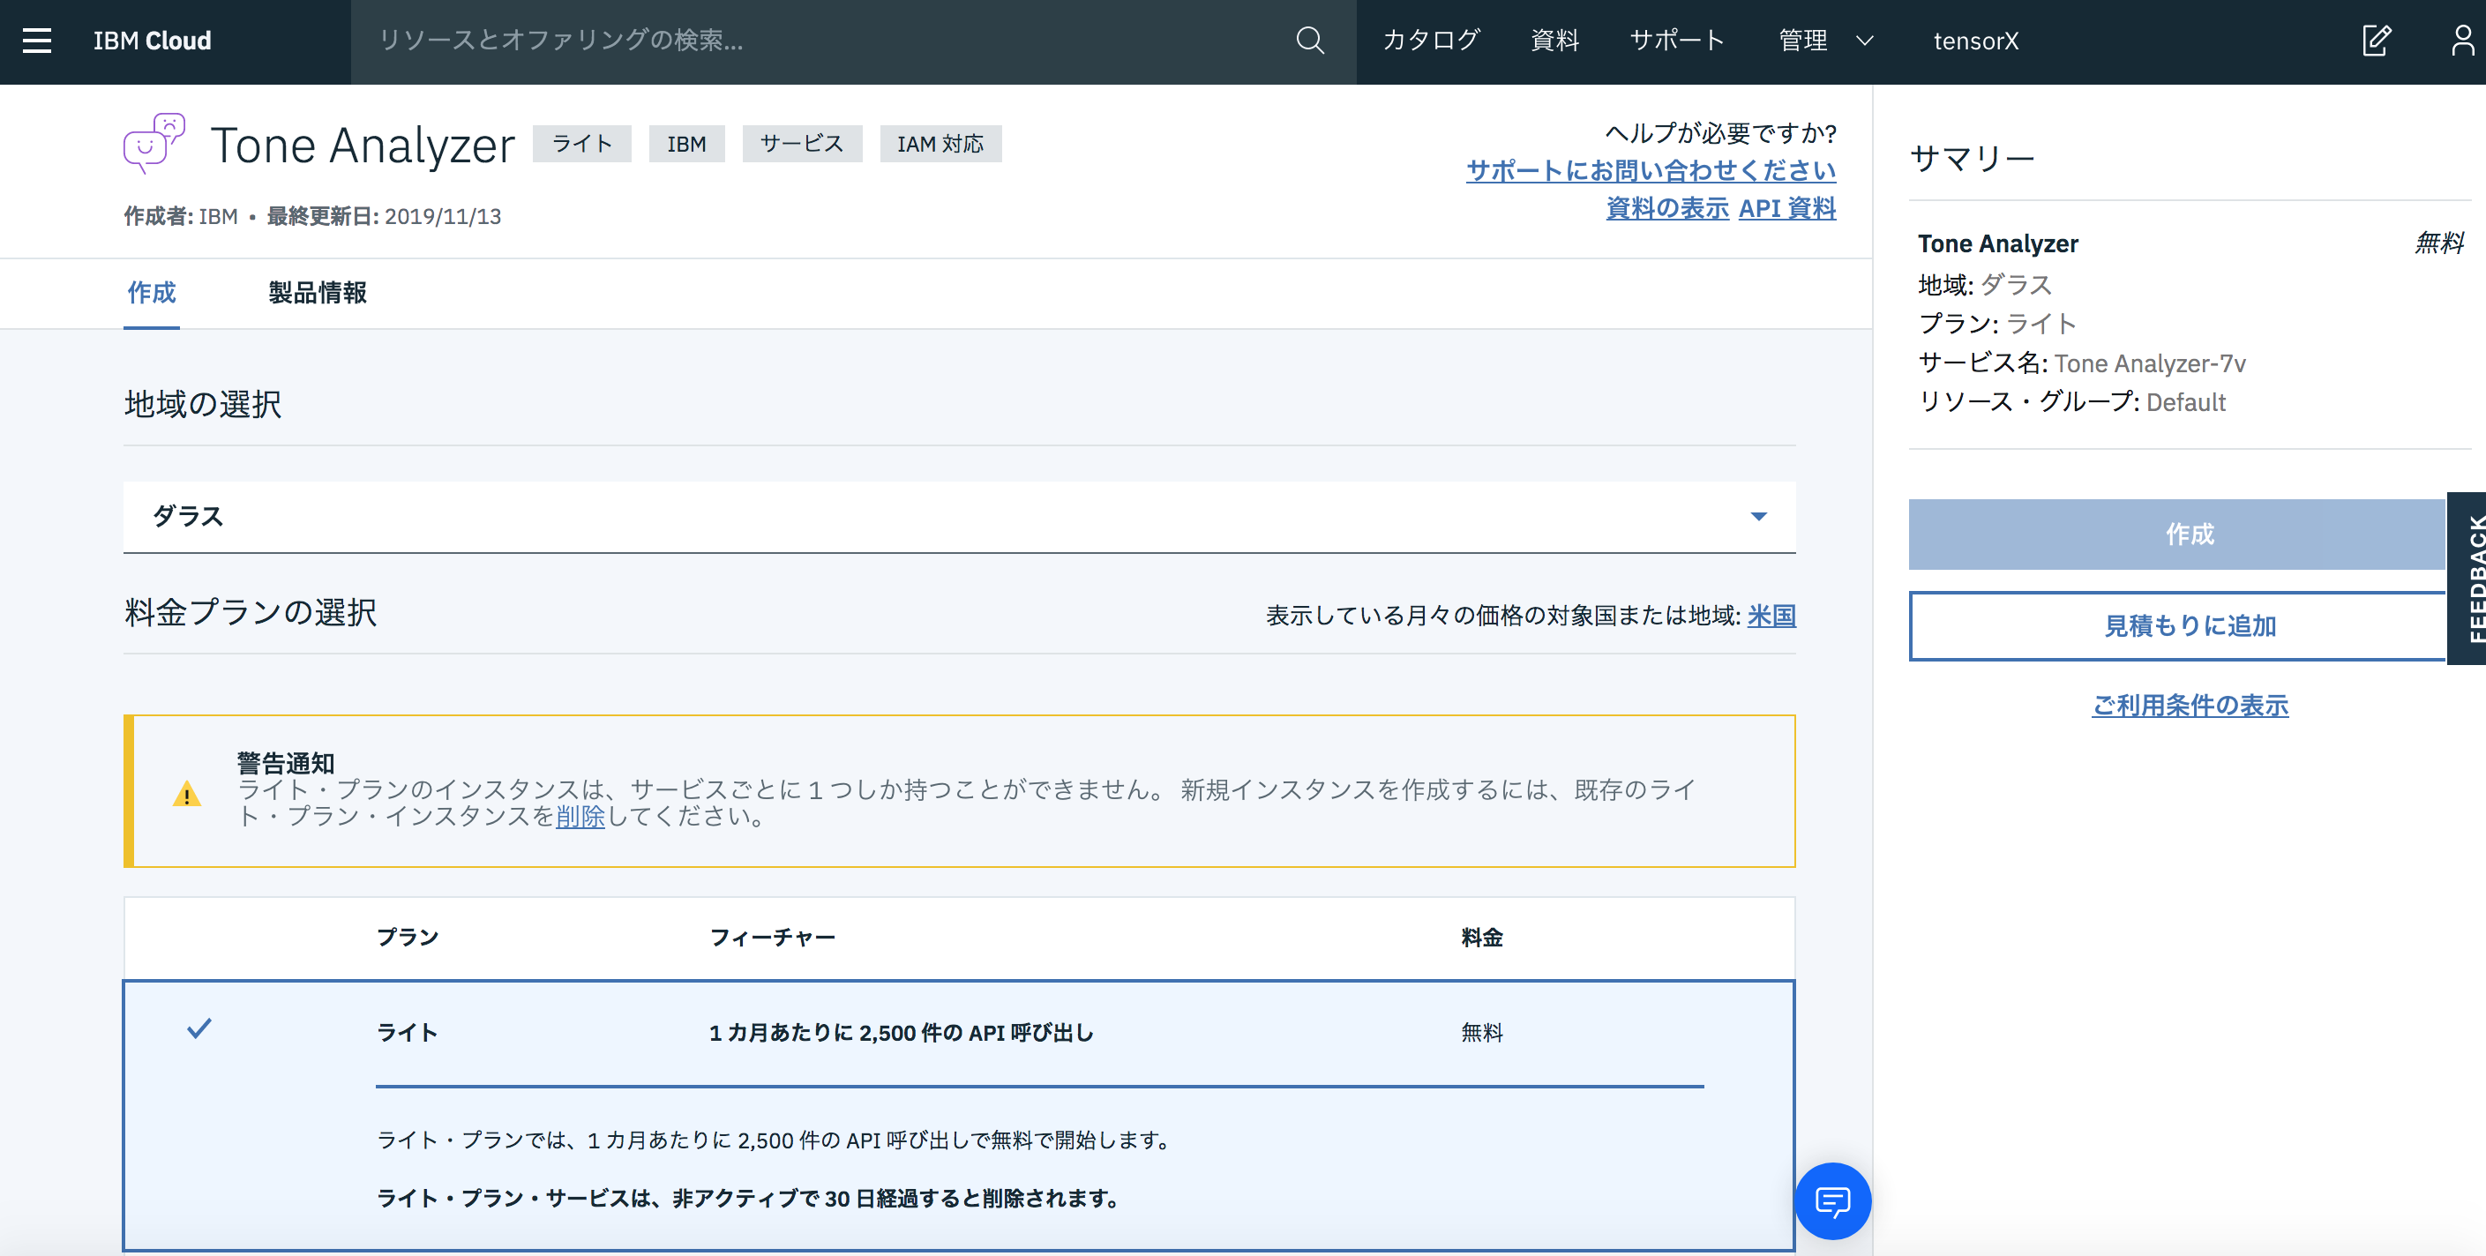Image resolution: width=2486 pixels, height=1256 pixels.
Task: Open the カタログ menu item
Action: click(1432, 41)
